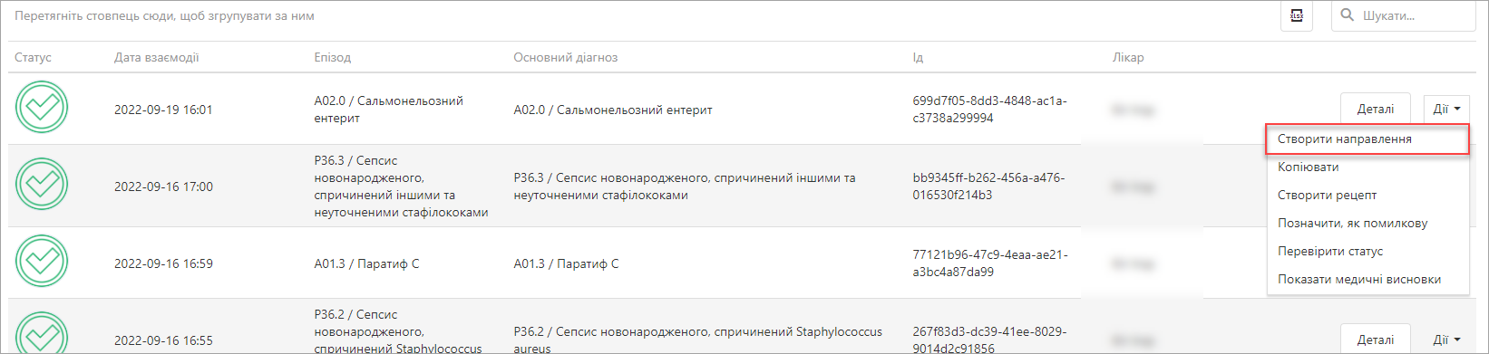Click green status checkmark for 2022-09-16 16:59

coord(42,262)
